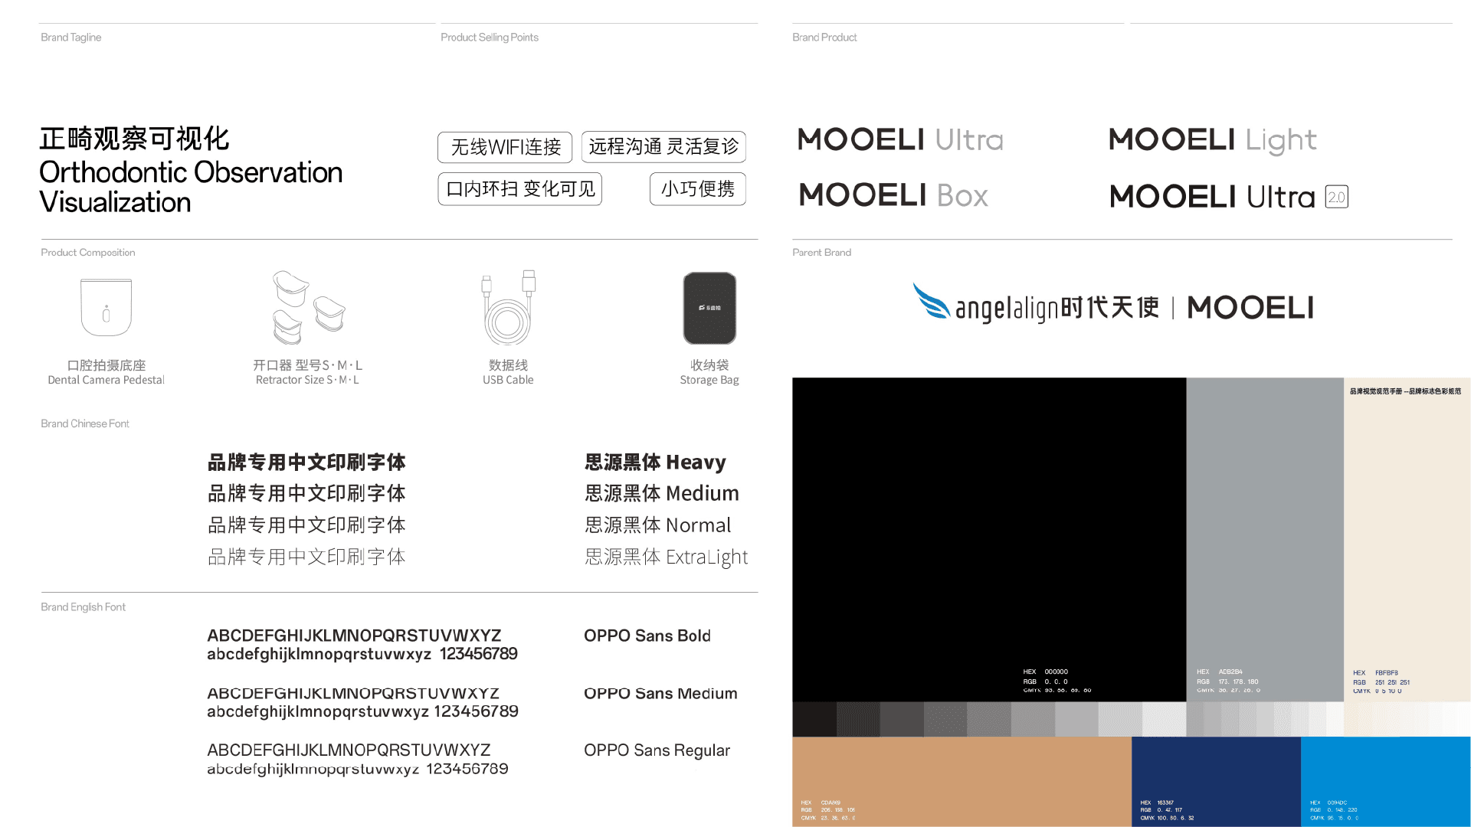Viewport: 1471px width, 827px height.
Task: Select the tan color block
Action: [x=962, y=781]
